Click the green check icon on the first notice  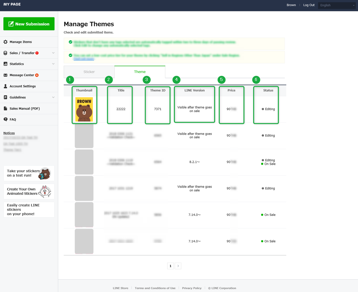(70, 42)
